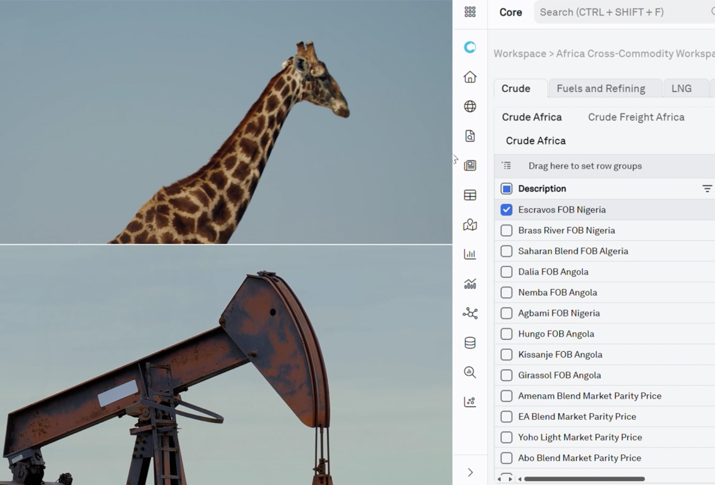Screen dimensions: 715x485
Task: Click Nemba FOB Angola row text
Action: click(x=558, y=292)
